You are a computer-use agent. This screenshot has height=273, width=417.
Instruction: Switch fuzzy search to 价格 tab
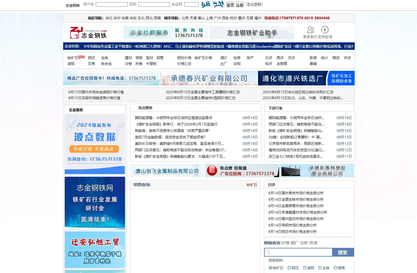[x=286, y=243]
